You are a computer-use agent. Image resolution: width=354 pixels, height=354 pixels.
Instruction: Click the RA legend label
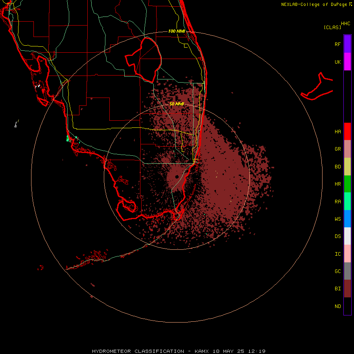point(337,202)
